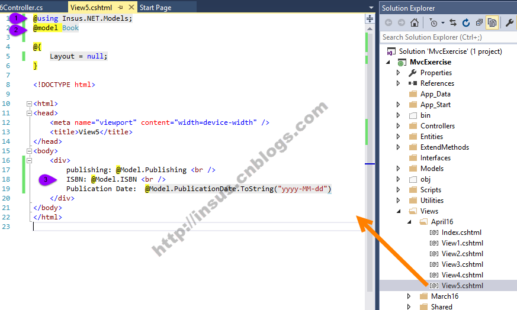Viewport: 517px width, 310px height.
Task: Click the editor scrollbar up arrow
Action: point(370,29)
